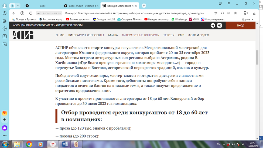Click the page vertical scrollbar thumb
The width and height of the screenshot is (263, 148).
[257, 57]
